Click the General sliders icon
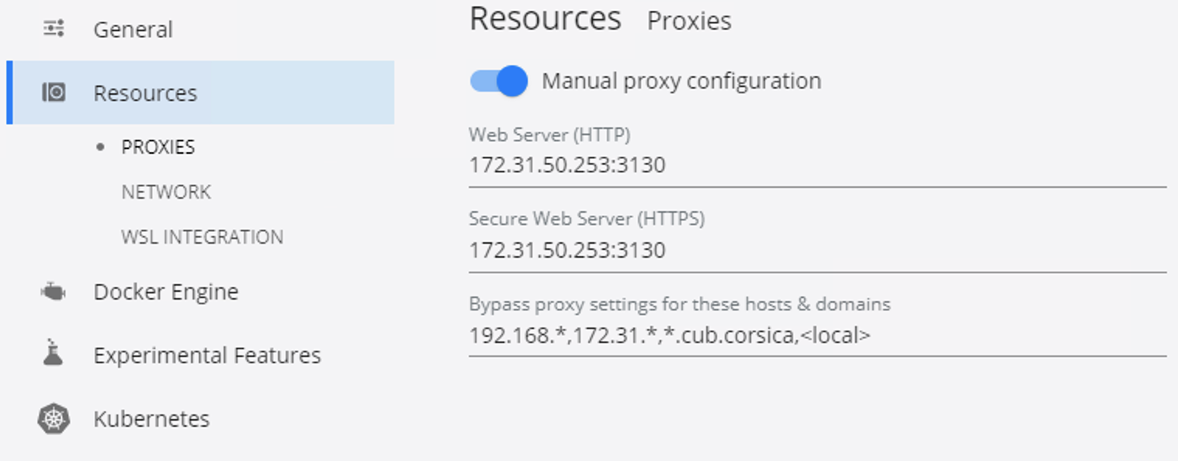Viewport: 1178px width, 461px height. tap(54, 29)
